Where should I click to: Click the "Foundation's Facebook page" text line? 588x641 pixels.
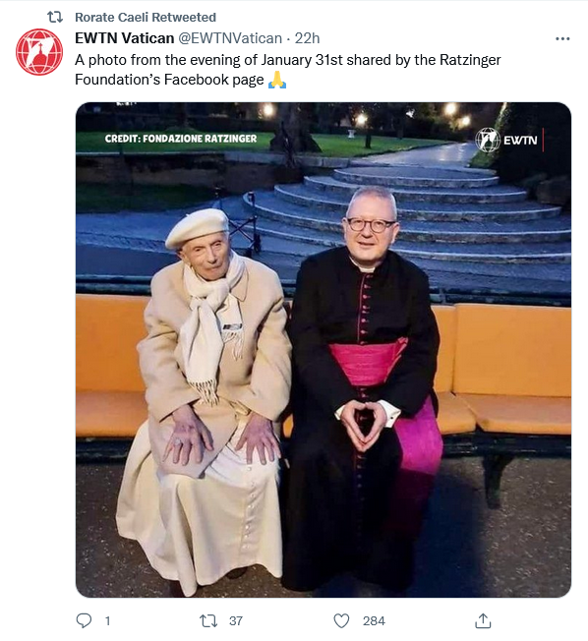pyautogui.click(x=169, y=80)
